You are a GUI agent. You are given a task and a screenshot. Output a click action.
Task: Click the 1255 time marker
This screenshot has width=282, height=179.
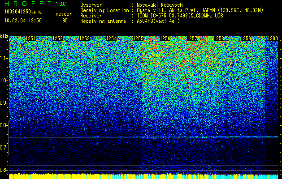coord(138,38)
